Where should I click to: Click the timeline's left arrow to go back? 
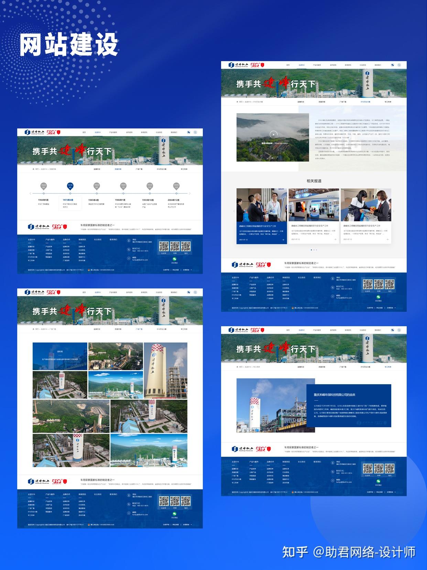point(30,193)
